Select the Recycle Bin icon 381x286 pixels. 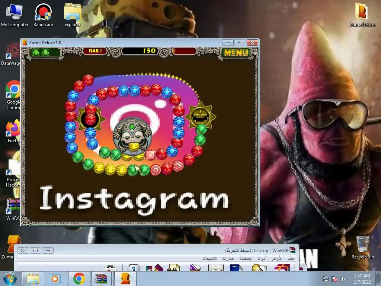362,247
